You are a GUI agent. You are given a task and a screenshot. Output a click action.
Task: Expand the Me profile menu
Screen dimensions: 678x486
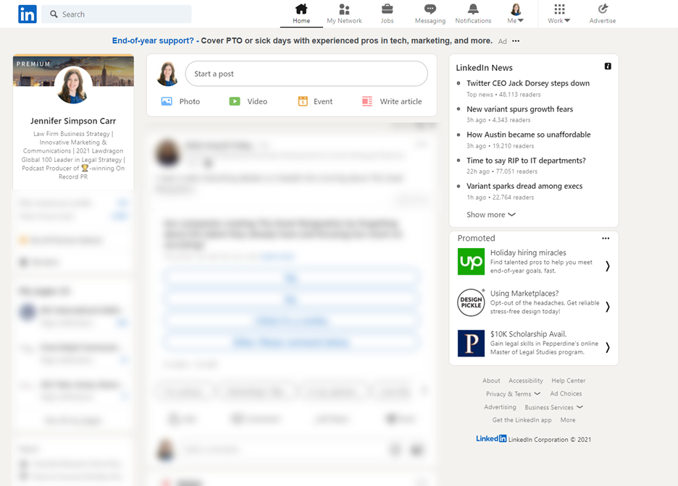[x=516, y=14]
